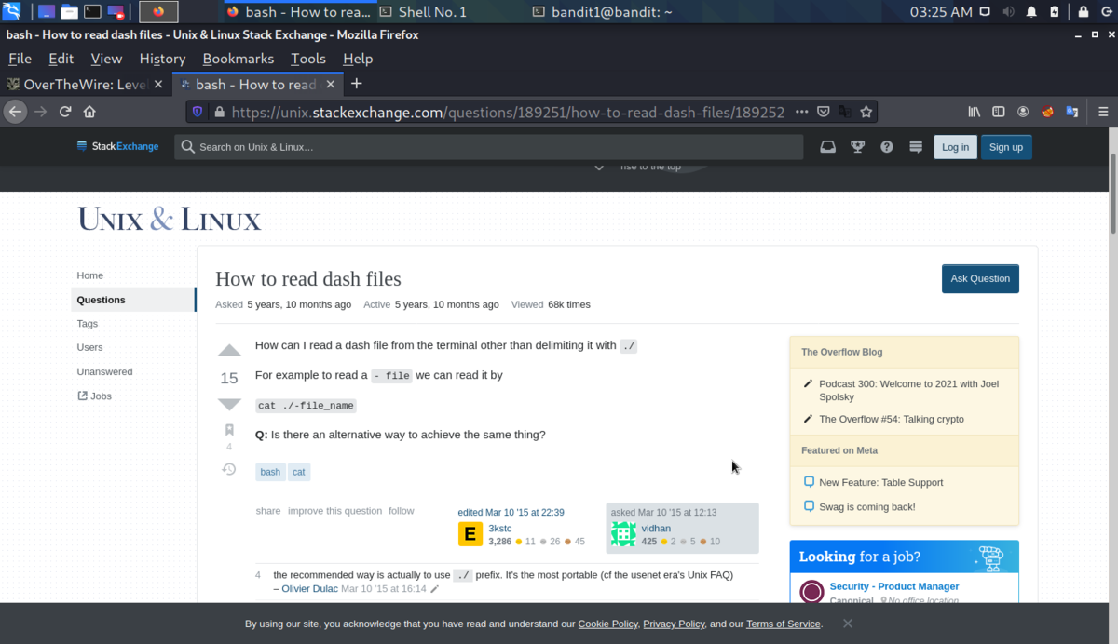Click the URL address bar
The height and width of the screenshot is (644, 1118).
[508, 112]
